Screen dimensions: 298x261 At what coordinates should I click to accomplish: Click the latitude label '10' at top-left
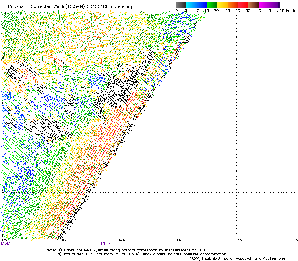click(x=3, y=13)
